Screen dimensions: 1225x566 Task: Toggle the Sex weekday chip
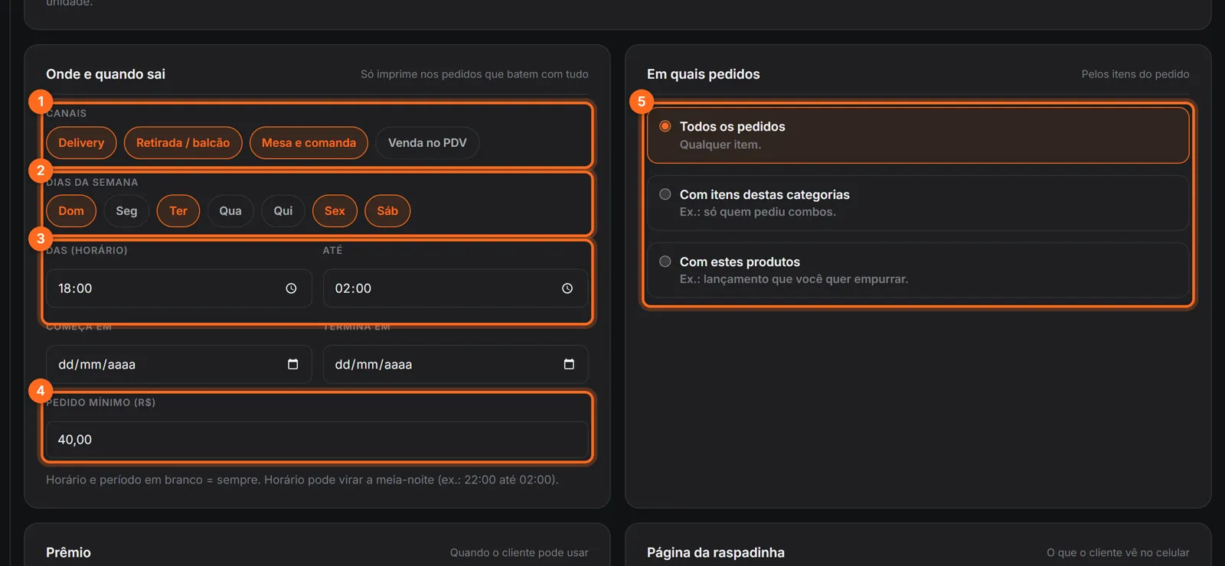click(335, 211)
